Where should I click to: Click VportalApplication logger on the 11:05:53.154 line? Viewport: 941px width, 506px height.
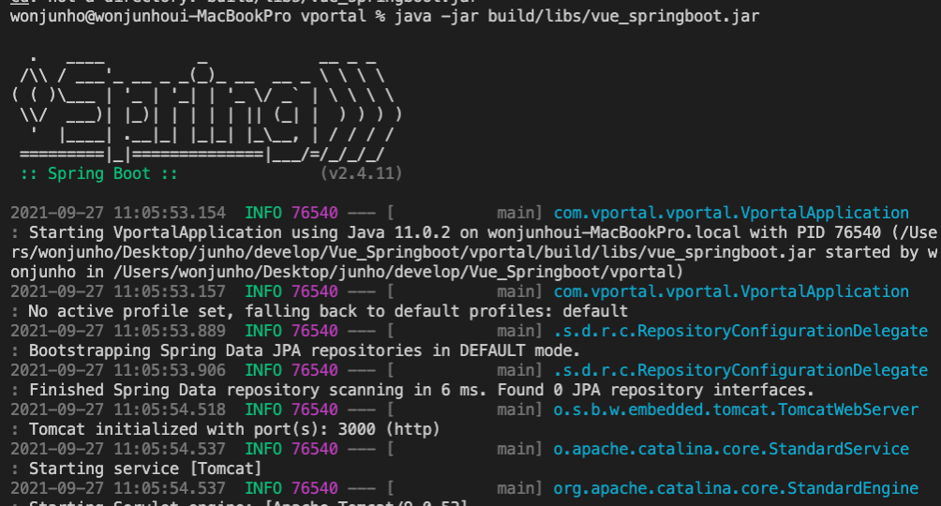click(731, 213)
